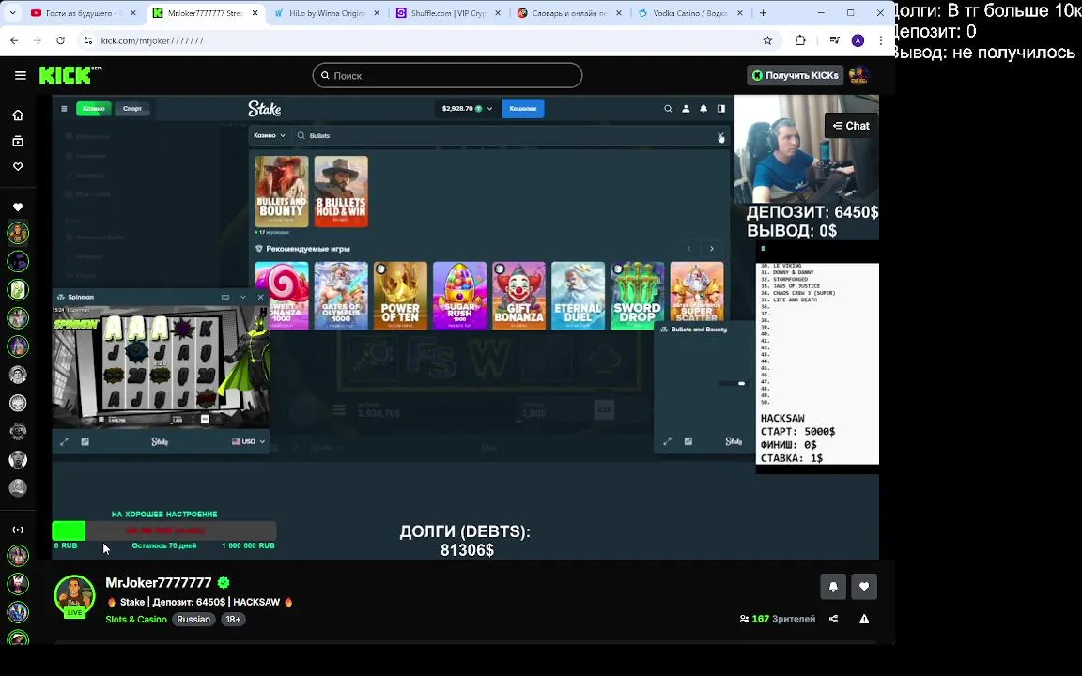Open the Kick sidebar hamburger menu
The width and height of the screenshot is (1082, 676).
click(x=20, y=75)
